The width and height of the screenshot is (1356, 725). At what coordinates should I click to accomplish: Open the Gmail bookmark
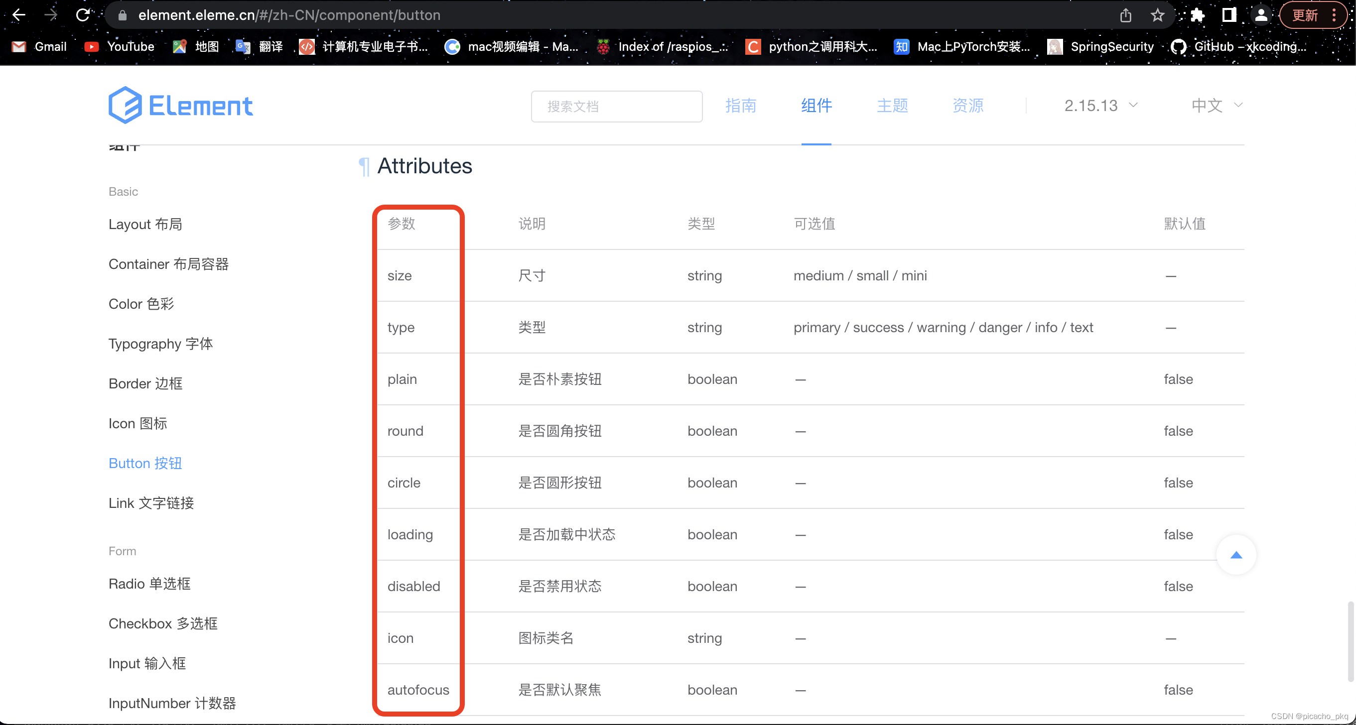(39, 47)
